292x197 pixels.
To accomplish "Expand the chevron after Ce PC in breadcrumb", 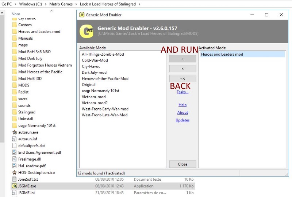I will pyautogui.click(x=15, y=4).
